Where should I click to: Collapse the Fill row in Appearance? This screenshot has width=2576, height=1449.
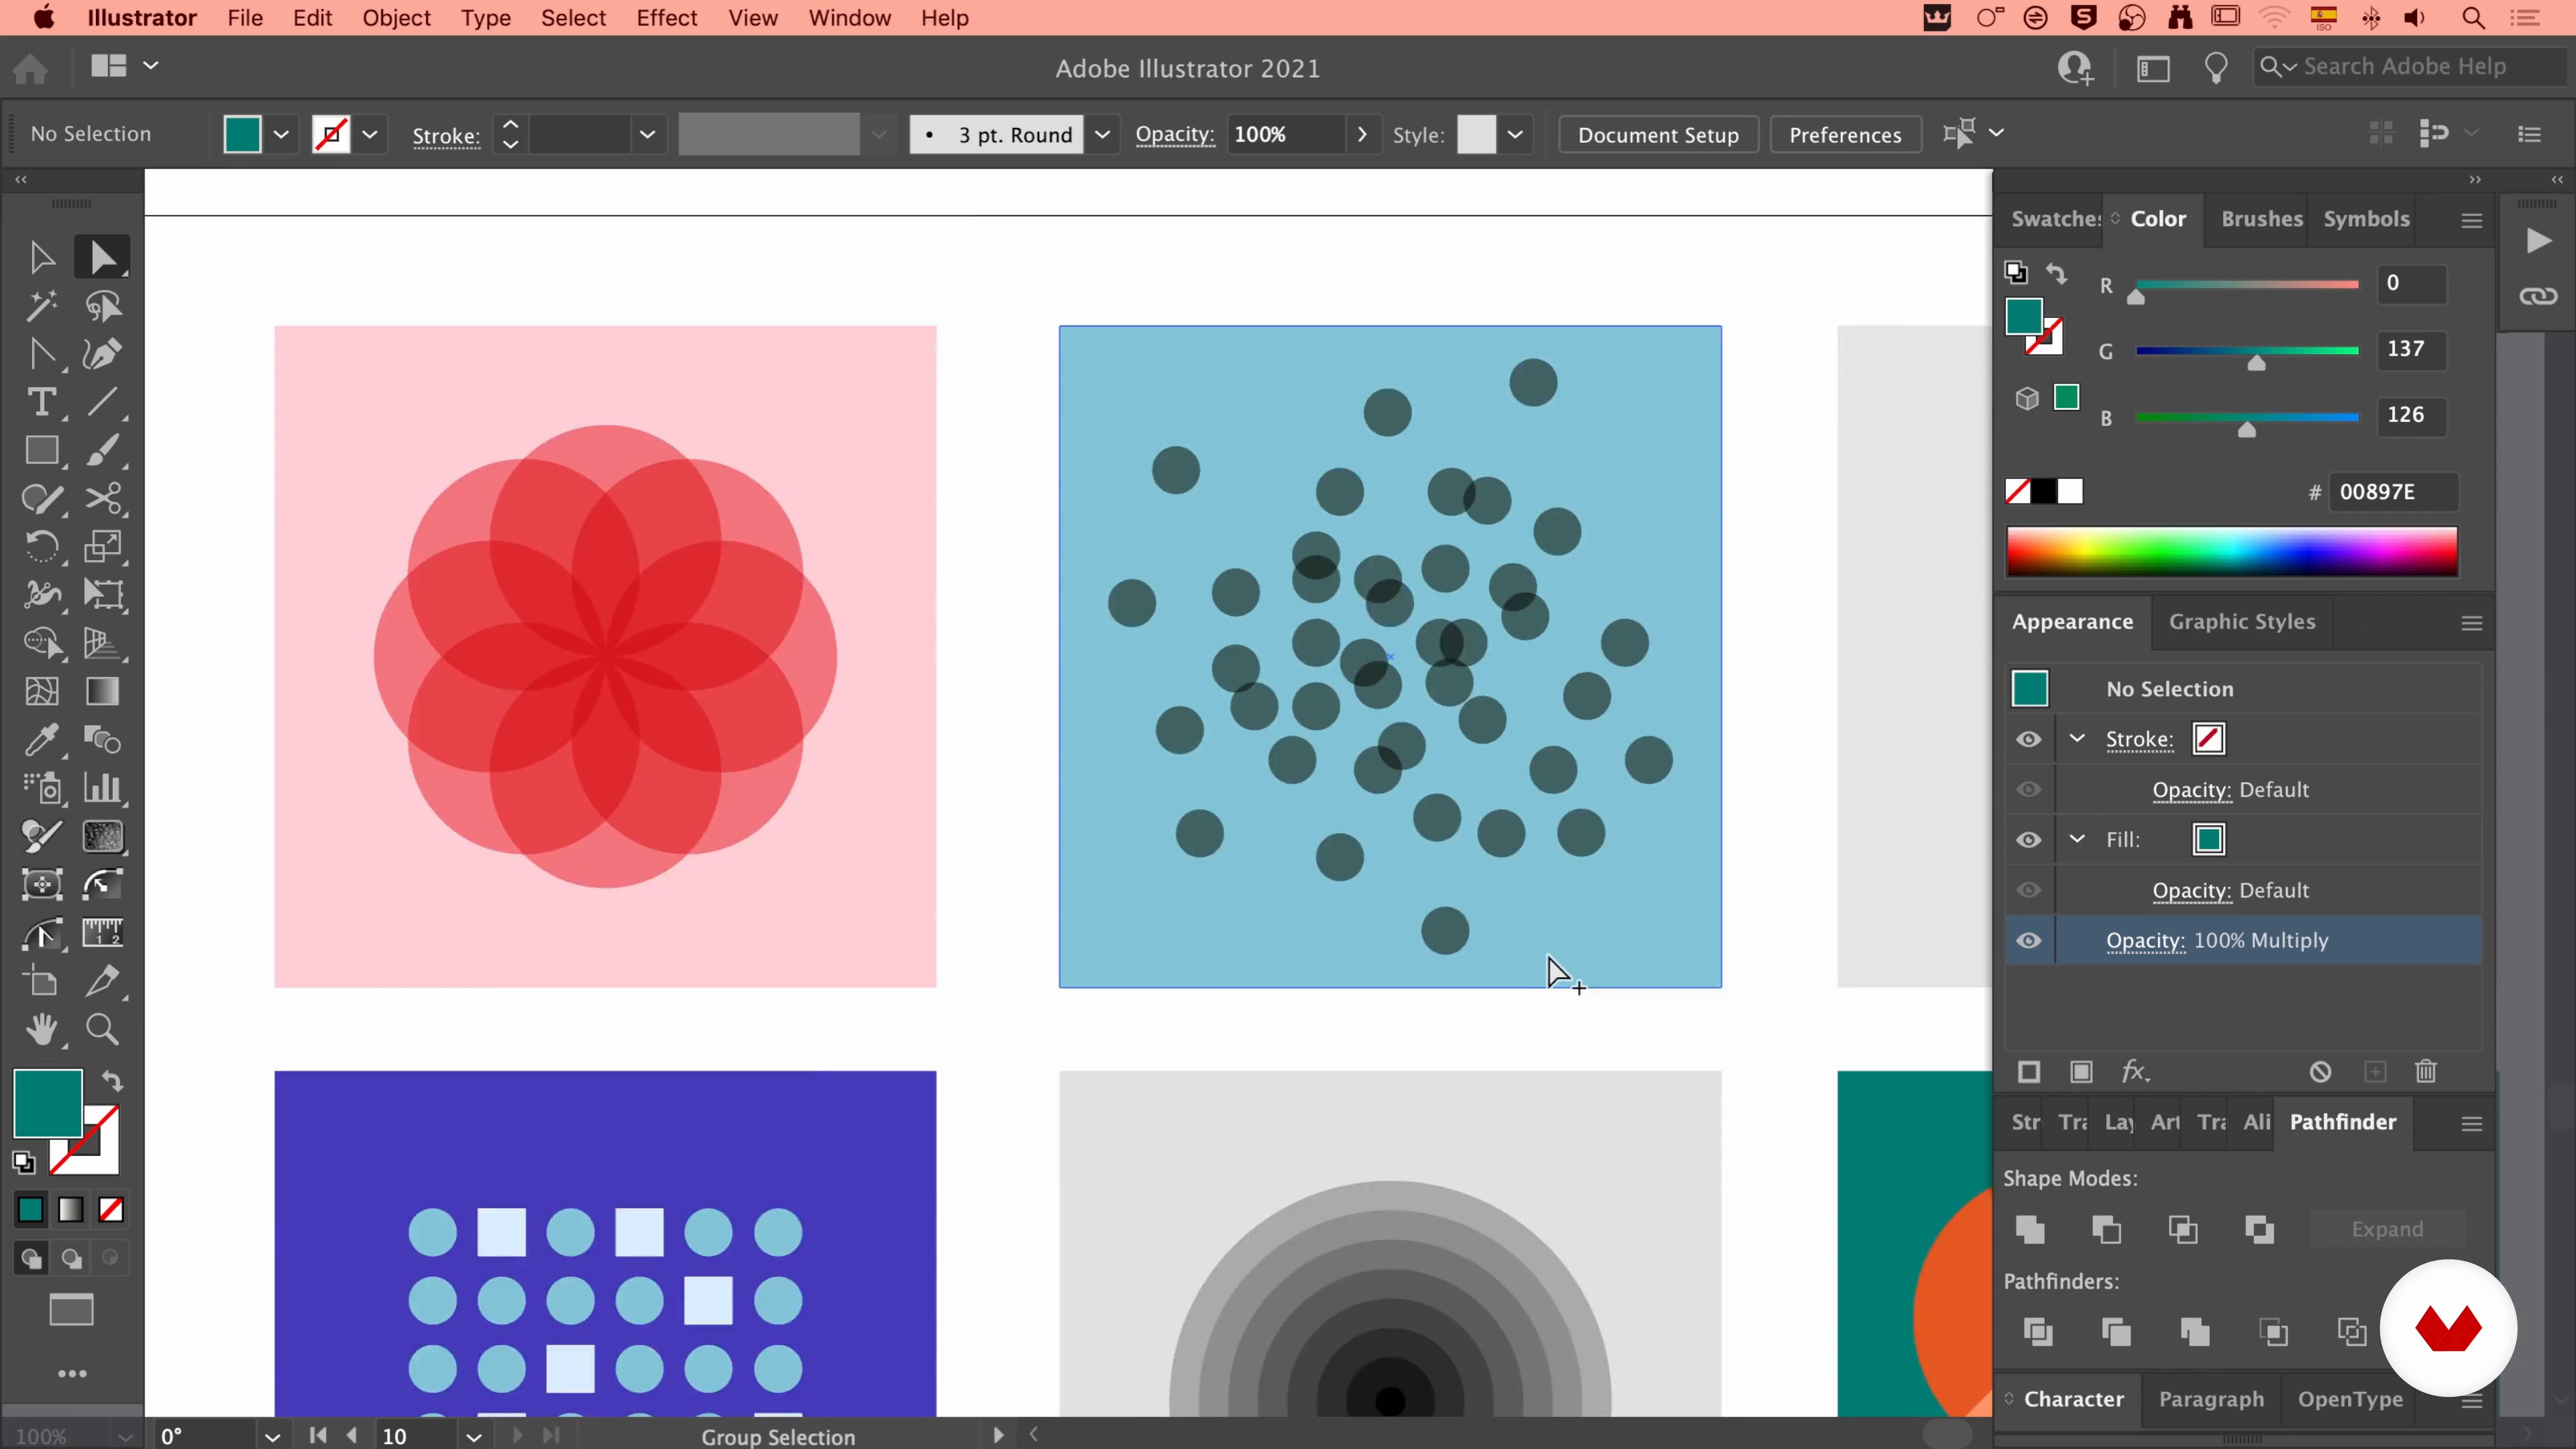2077,838
